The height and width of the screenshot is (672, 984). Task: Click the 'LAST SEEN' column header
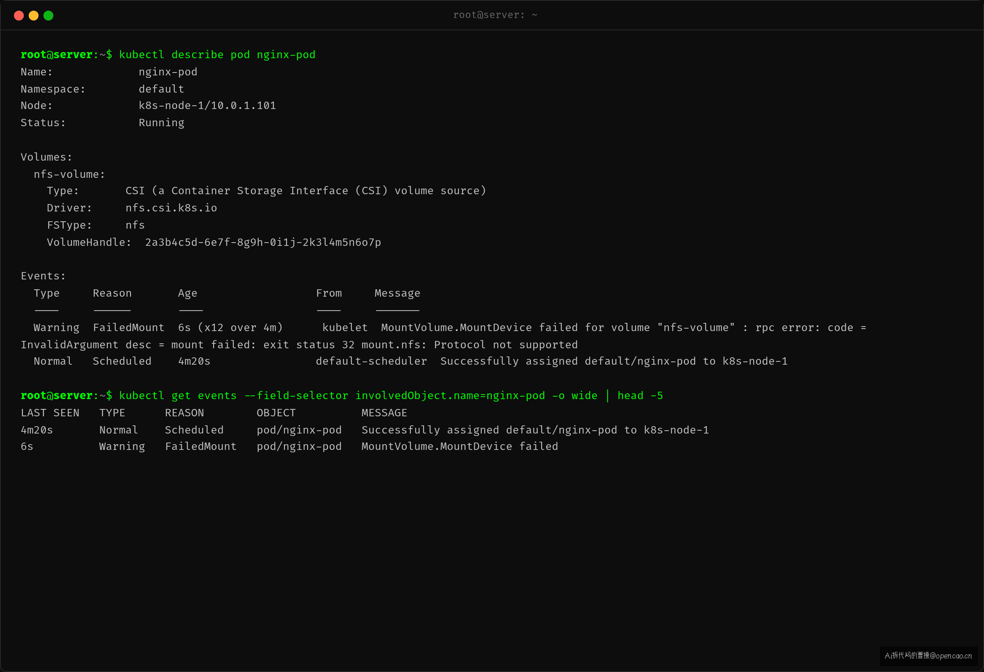[x=50, y=413]
